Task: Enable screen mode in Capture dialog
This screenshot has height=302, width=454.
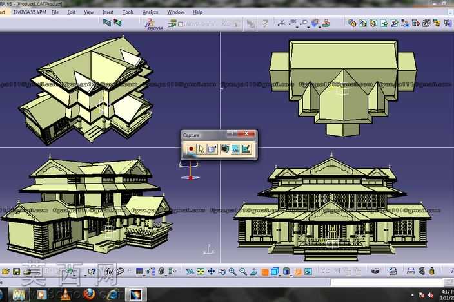Action: point(224,149)
